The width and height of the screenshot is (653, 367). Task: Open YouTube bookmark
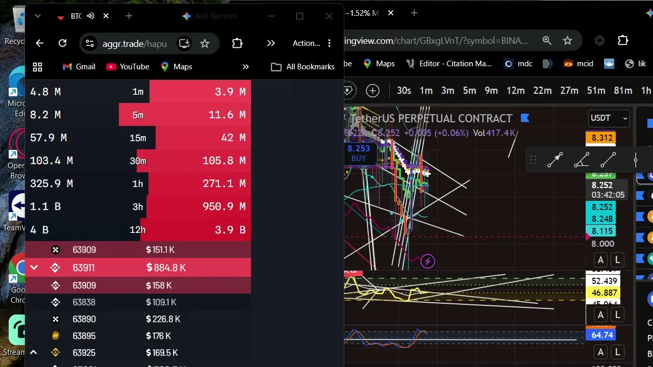(x=128, y=67)
